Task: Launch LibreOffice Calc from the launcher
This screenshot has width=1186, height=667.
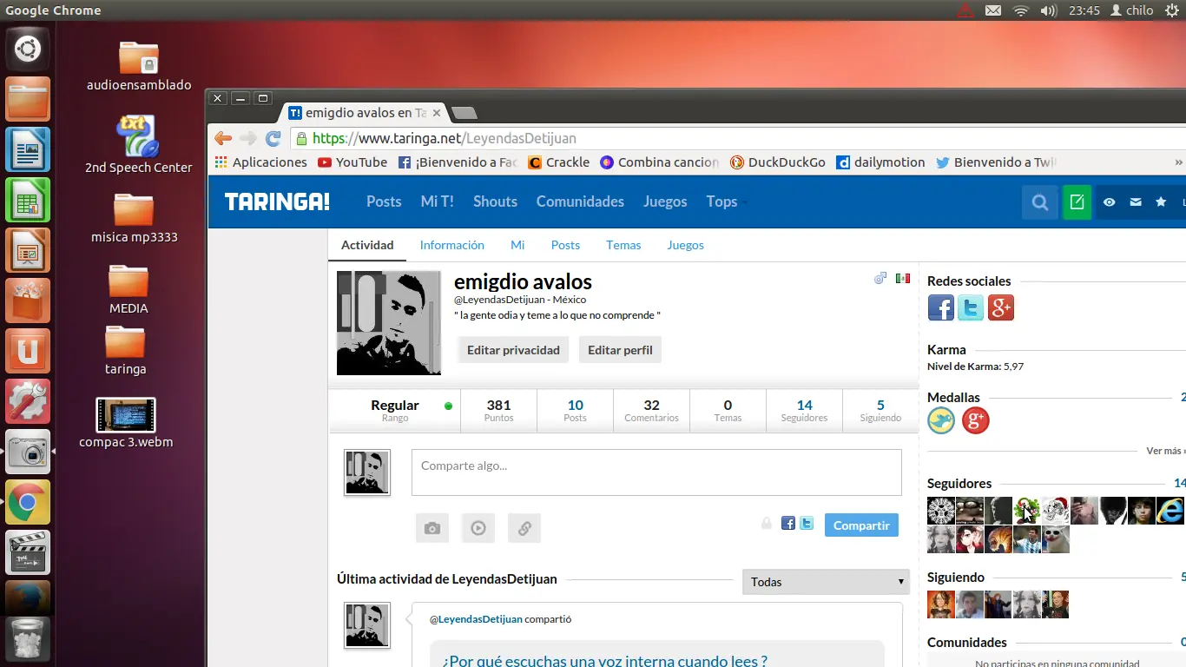Action: coord(28,200)
